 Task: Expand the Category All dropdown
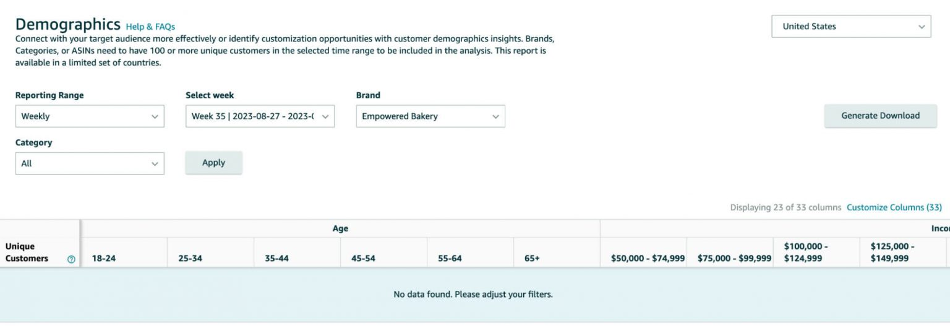point(90,163)
